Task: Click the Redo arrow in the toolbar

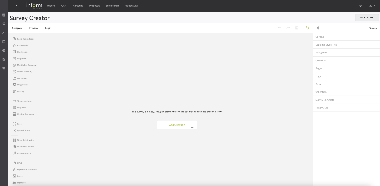Action: pyautogui.click(x=288, y=28)
